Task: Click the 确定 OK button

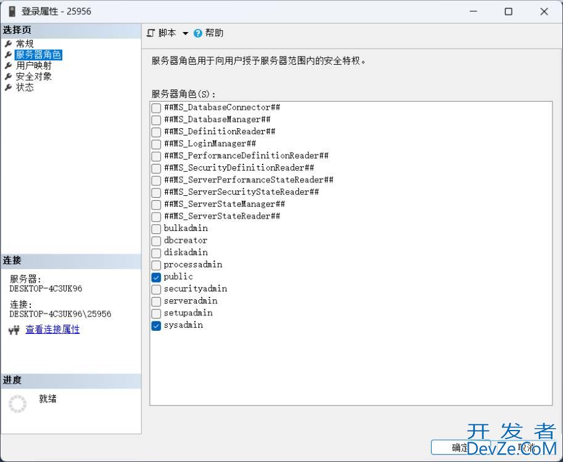Action: tap(460, 447)
